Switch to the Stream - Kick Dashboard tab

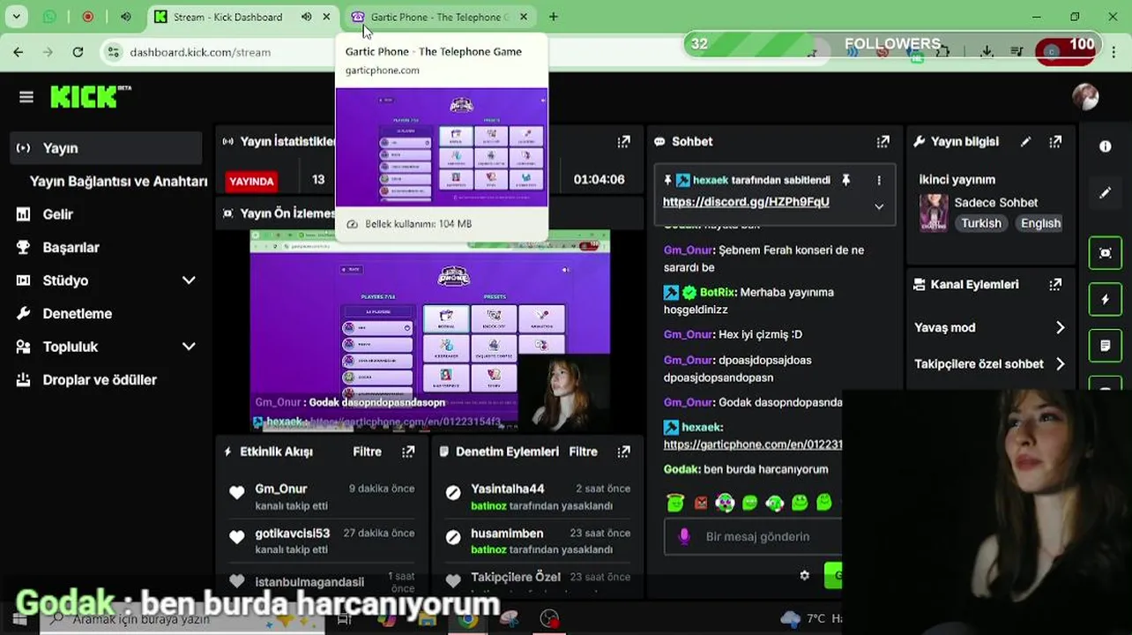pyautogui.click(x=227, y=17)
